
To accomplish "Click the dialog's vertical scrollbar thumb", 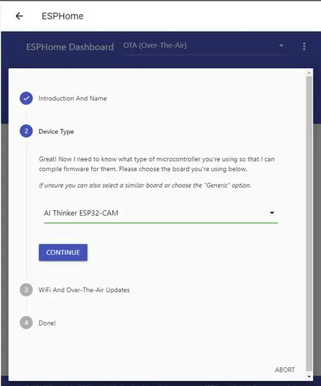I will point(309,224).
